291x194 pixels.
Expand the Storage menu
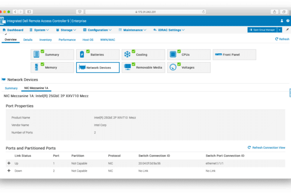66,30
